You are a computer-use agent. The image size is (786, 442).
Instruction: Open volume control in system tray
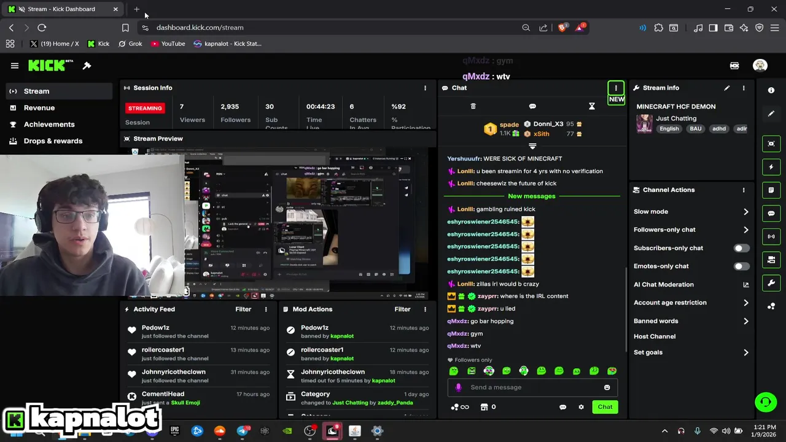pyautogui.click(x=727, y=431)
